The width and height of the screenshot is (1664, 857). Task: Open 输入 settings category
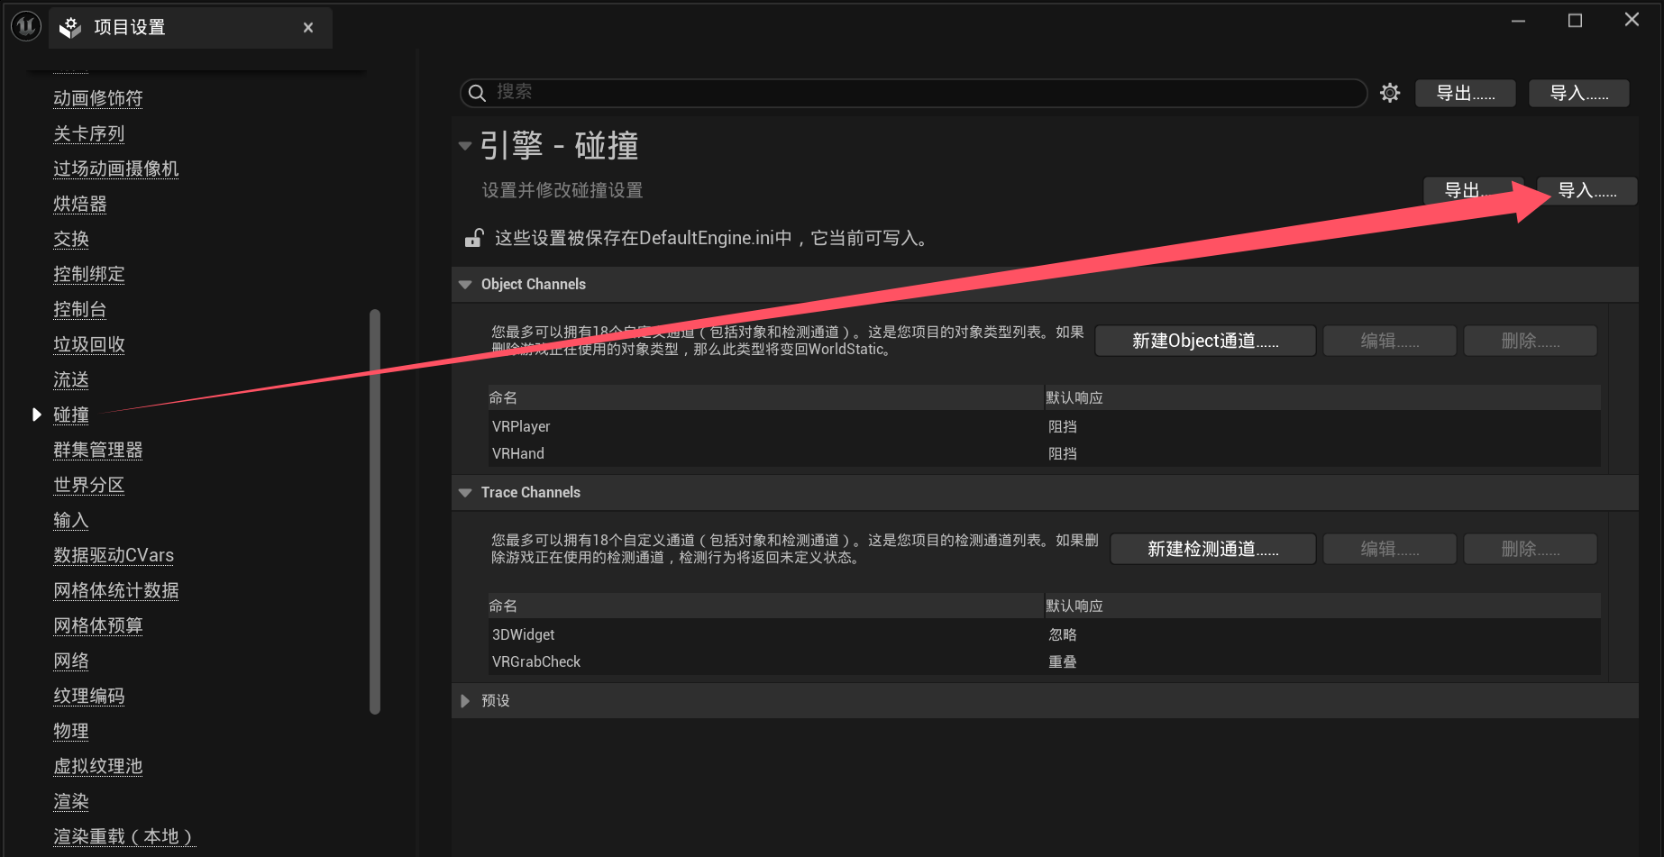point(71,520)
